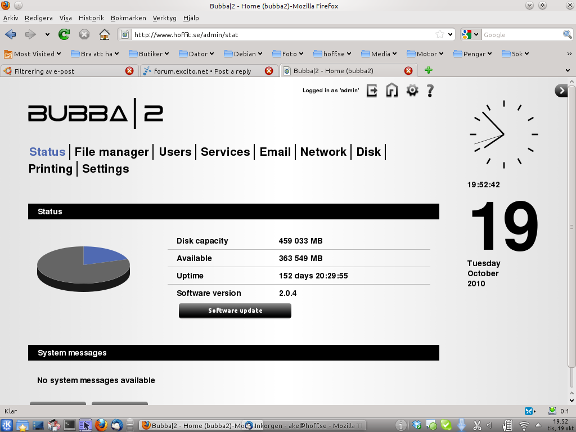
Task: Open the Services section
Action: [x=225, y=152]
